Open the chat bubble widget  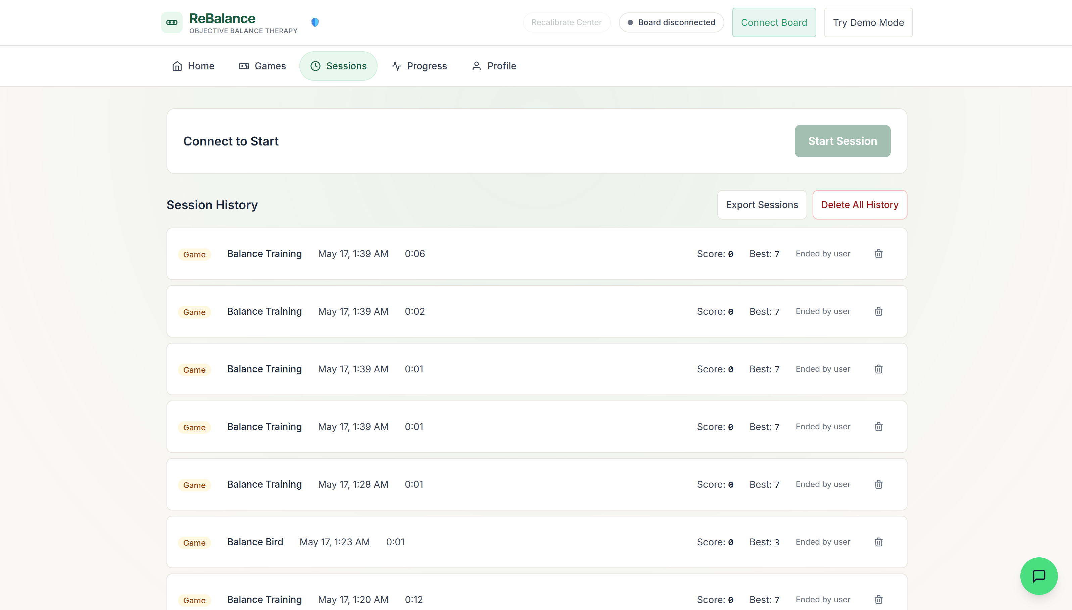pos(1038,576)
